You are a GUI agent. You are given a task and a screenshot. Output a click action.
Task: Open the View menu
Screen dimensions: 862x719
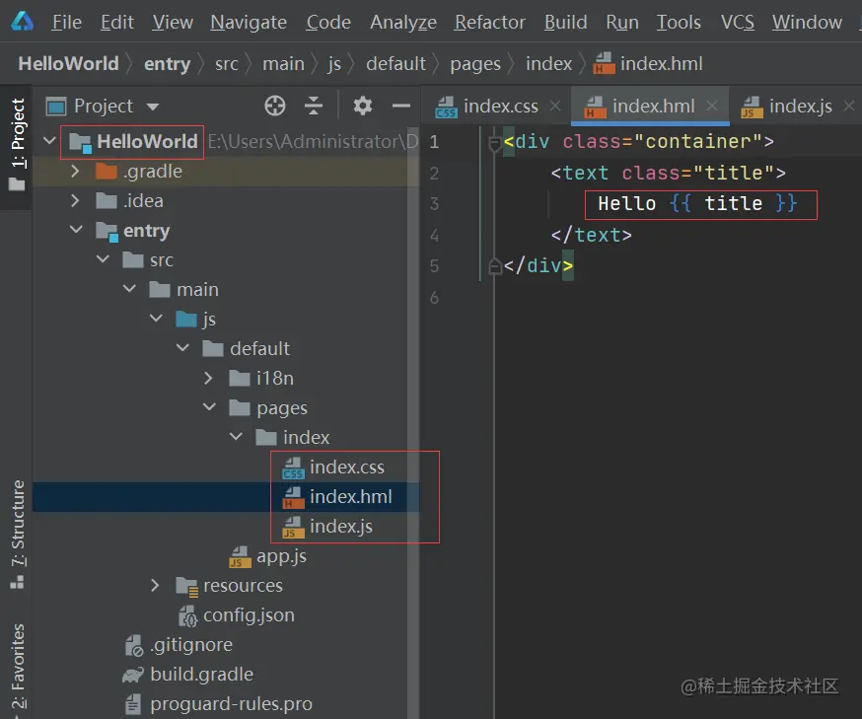tap(173, 22)
